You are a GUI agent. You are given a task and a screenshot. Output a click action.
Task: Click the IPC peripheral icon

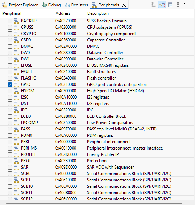click(16, 110)
